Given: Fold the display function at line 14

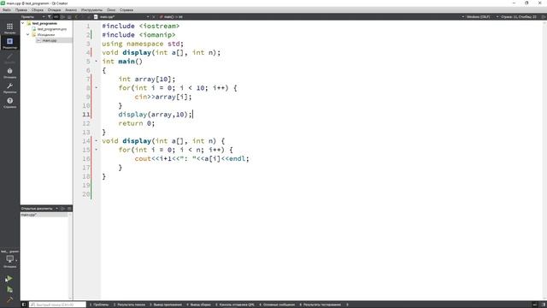Looking at the screenshot, I should point(97,140).
